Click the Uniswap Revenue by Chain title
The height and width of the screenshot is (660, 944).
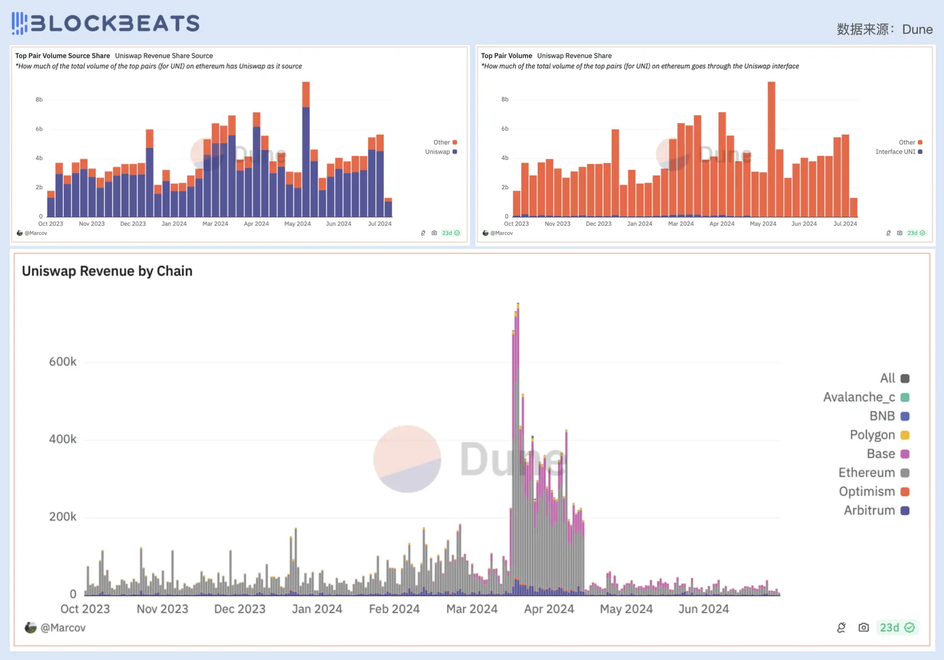(107, 271)
